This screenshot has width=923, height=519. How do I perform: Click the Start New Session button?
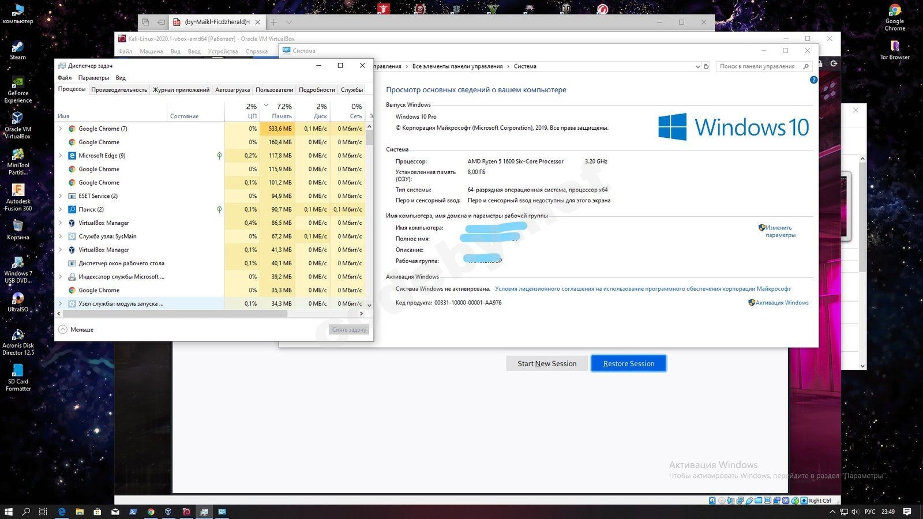point(546,363)
